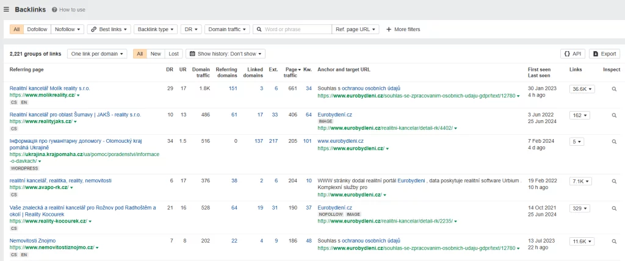Inspect the realityjaks.cz row magnifier icon

[x=614, y=115]
